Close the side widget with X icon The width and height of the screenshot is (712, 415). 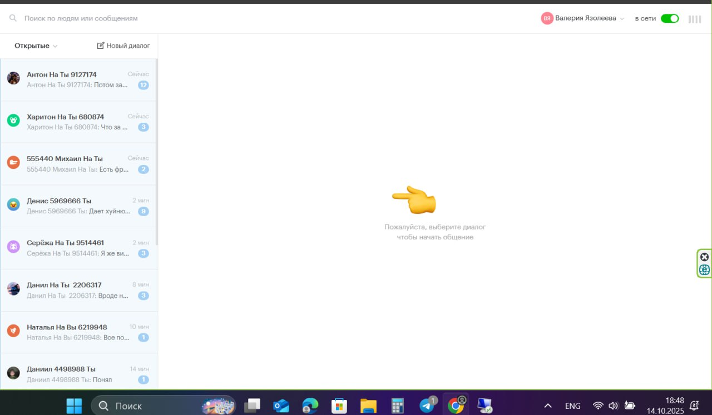(704, 257)
